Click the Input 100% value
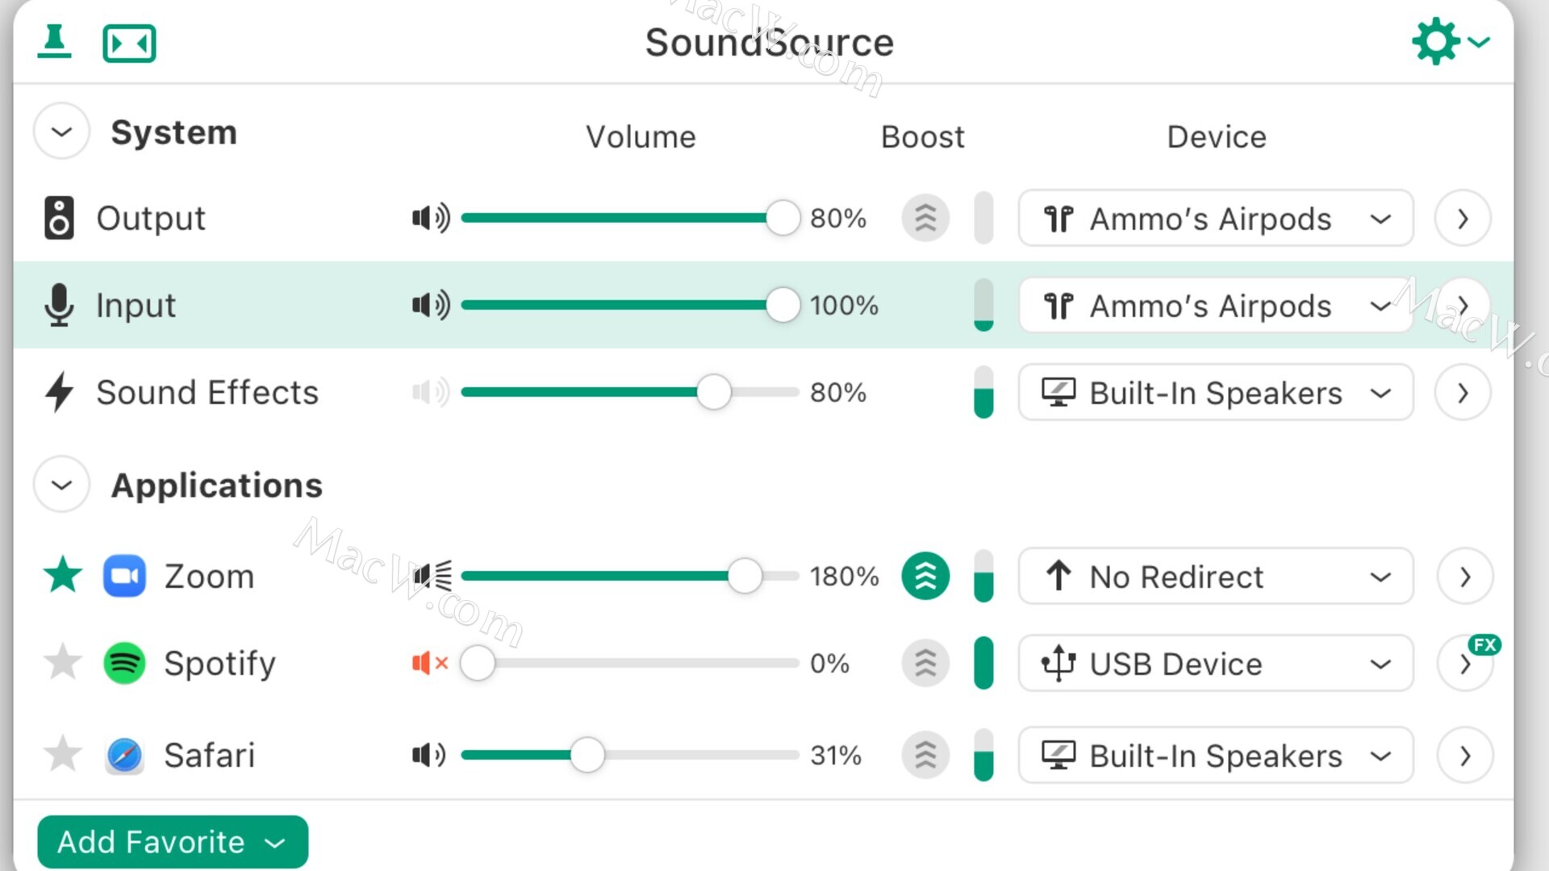 [x=844, y=305]
